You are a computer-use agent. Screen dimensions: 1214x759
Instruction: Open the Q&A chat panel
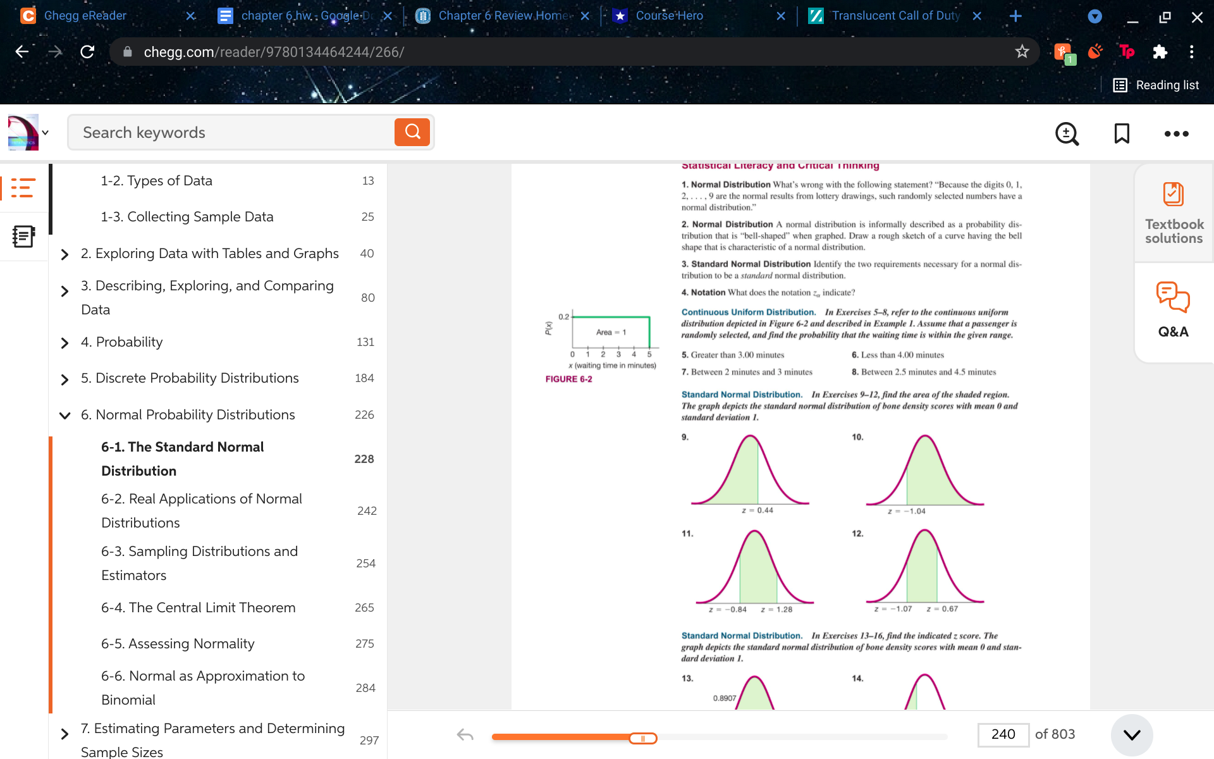1174,310
